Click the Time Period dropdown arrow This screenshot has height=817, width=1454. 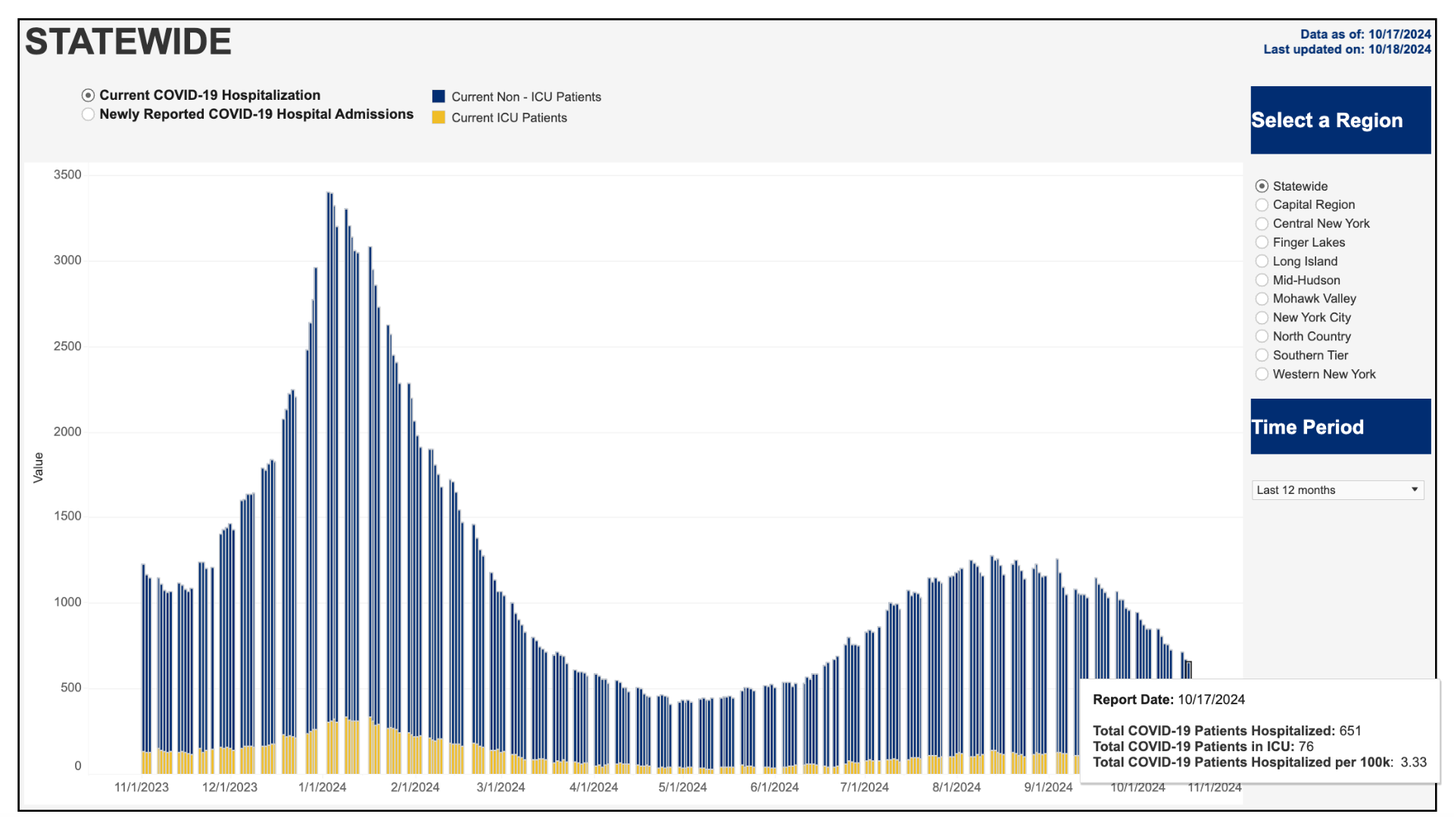point(1414,490)
